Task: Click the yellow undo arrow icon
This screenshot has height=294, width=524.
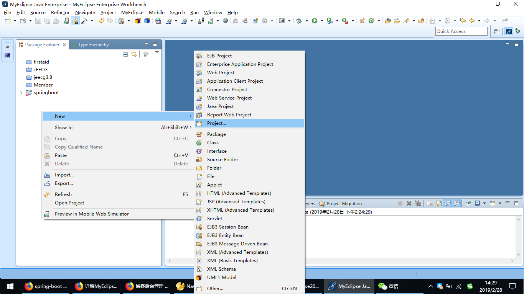Action: click(101, 21)
